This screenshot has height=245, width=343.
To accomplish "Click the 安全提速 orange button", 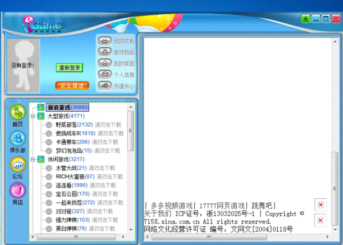I will (x=72, y=85).
